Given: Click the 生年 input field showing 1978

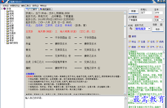Looking at the screenshot, I should tap(159, 13).
